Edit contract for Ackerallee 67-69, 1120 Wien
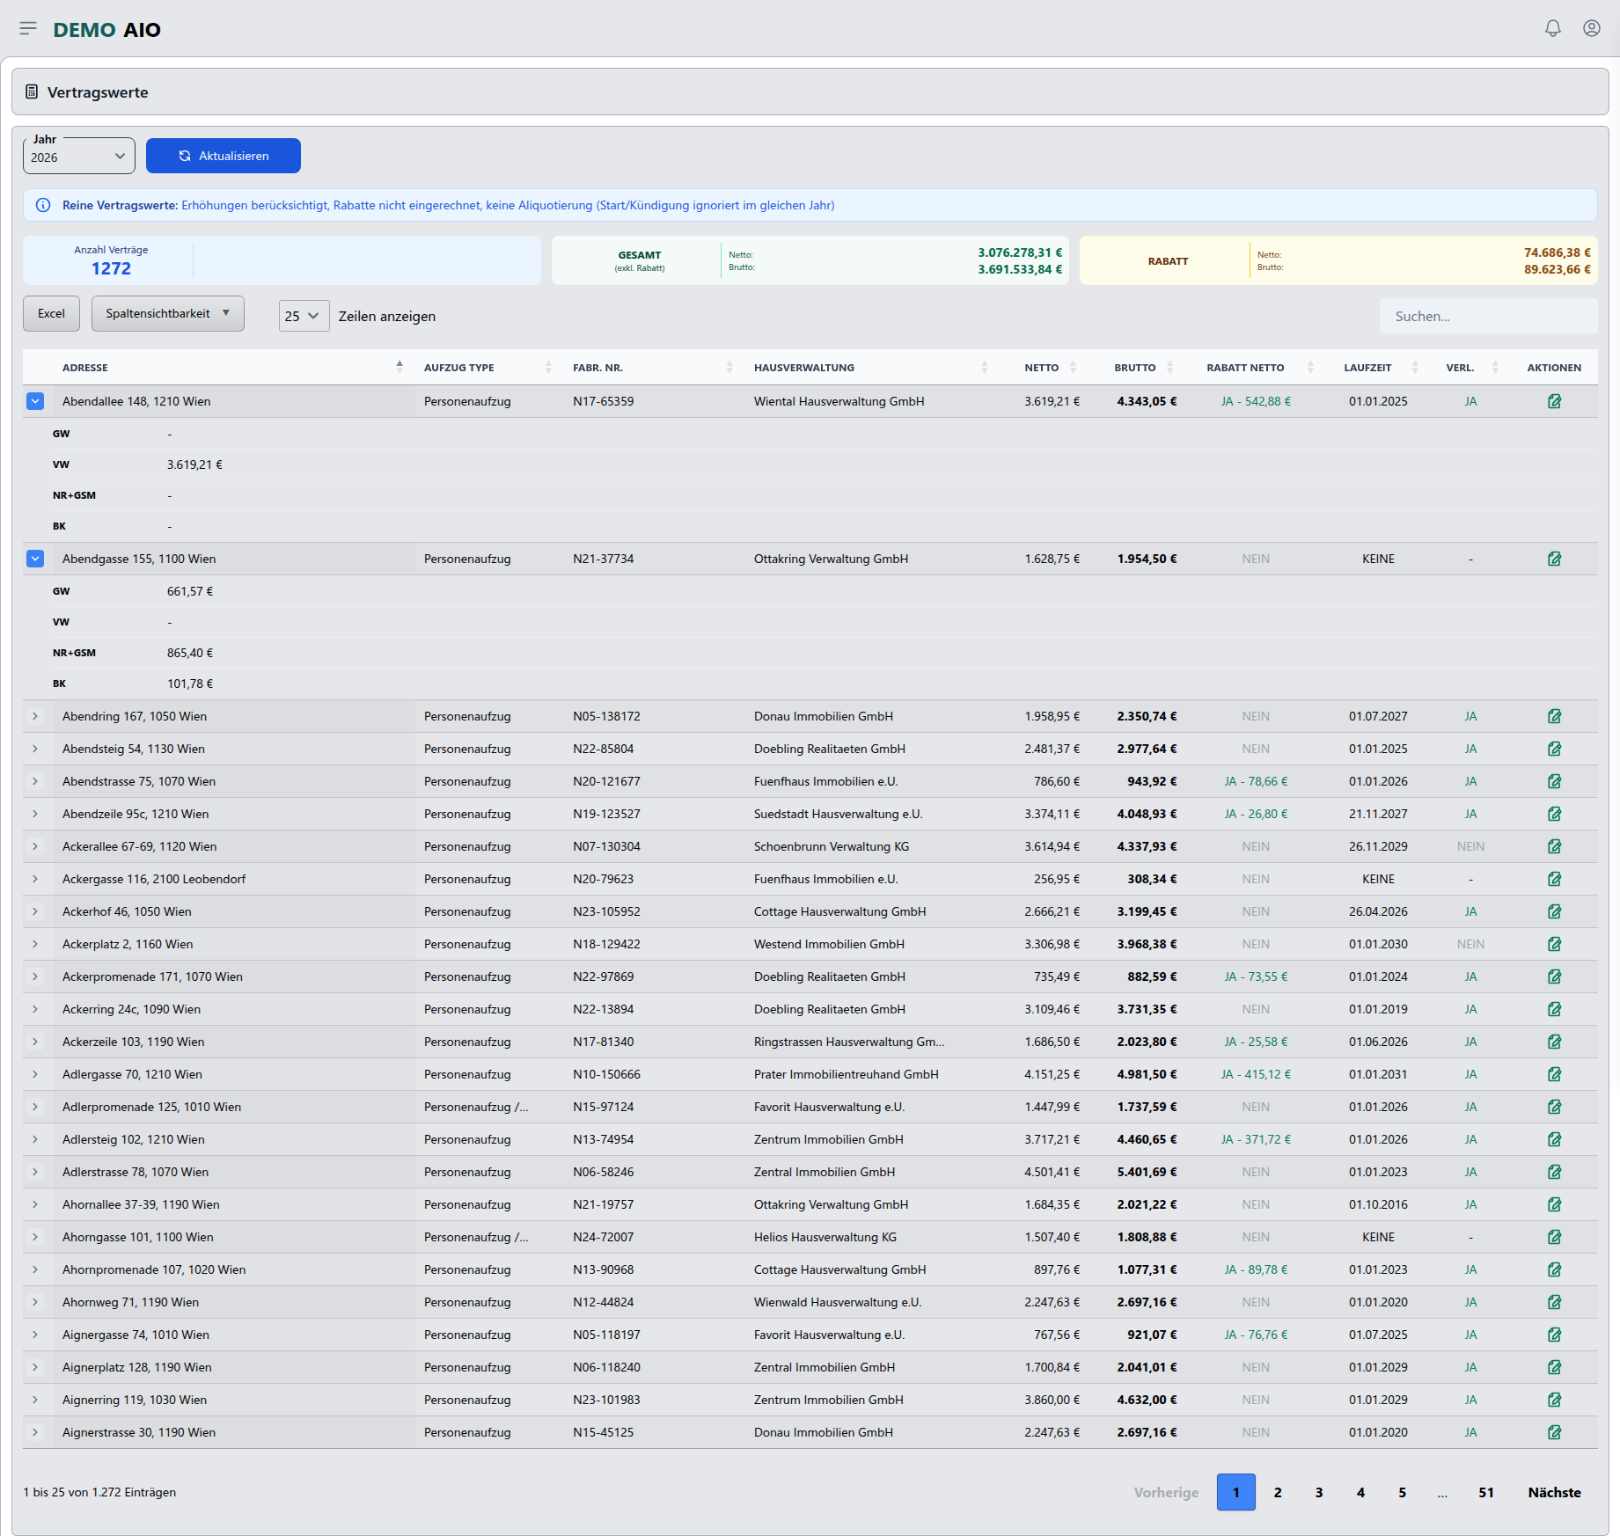Image resolution: width=1620 pixels, height=1536 pixels. (x=1555, y=846)
